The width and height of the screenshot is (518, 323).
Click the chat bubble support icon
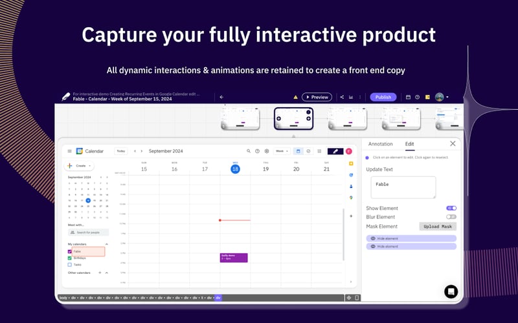(451, 291)
